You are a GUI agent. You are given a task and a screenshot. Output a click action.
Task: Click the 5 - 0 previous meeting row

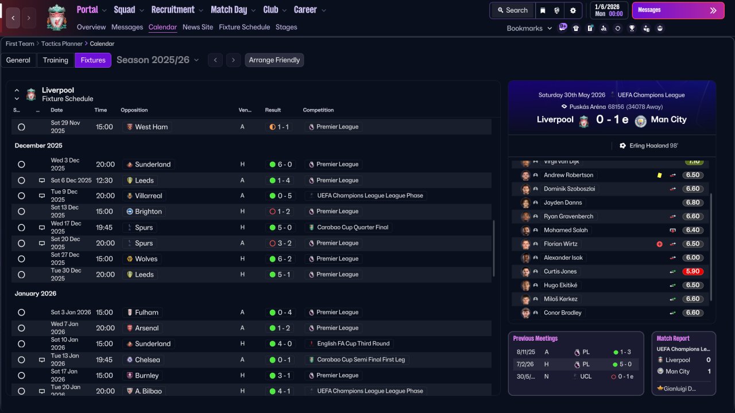(x=576, y=364)
